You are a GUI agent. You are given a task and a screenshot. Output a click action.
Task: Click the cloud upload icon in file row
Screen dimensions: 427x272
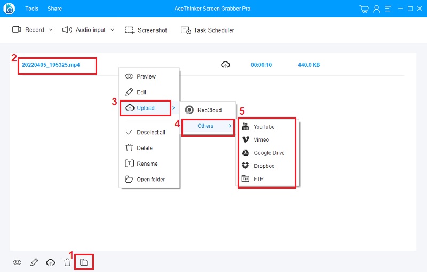coord(225,65)
